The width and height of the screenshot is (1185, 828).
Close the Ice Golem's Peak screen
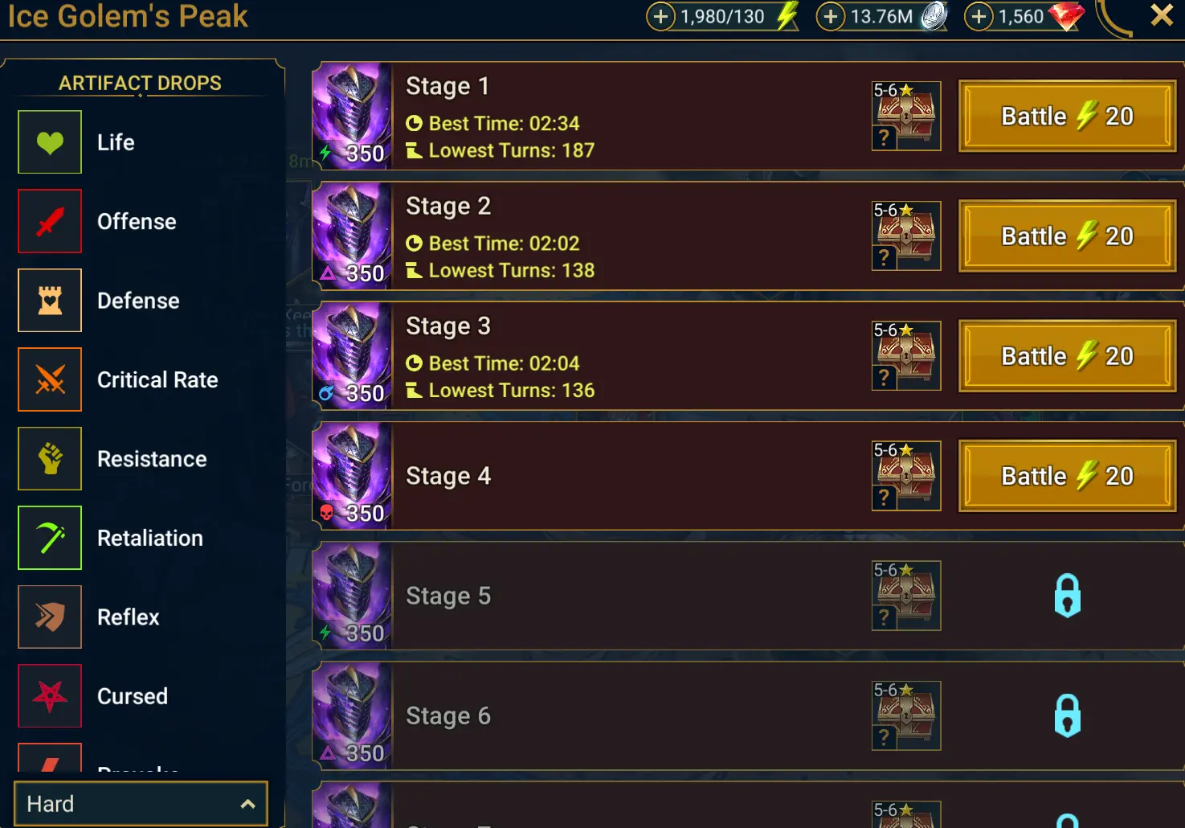pyautogui.click(x=1162, y=14)
